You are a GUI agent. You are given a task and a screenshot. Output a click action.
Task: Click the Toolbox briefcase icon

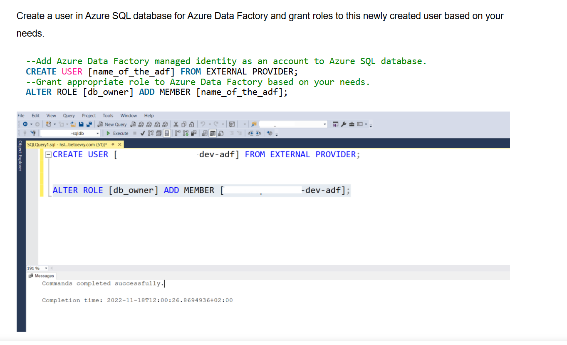click(352, 124)
